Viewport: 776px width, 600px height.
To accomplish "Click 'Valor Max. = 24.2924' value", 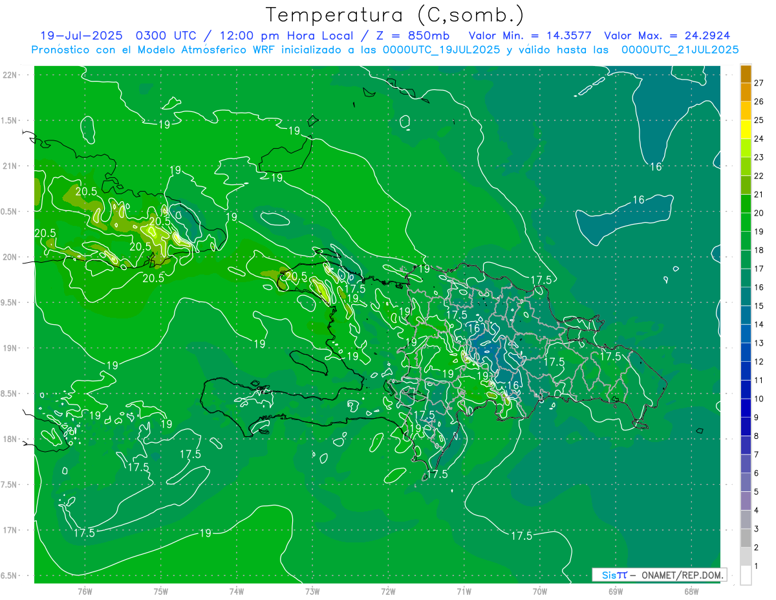I will 667,36.
